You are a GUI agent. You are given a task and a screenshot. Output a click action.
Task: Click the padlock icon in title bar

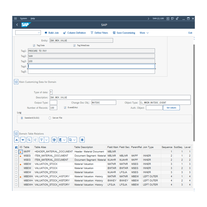coord(177,18)
